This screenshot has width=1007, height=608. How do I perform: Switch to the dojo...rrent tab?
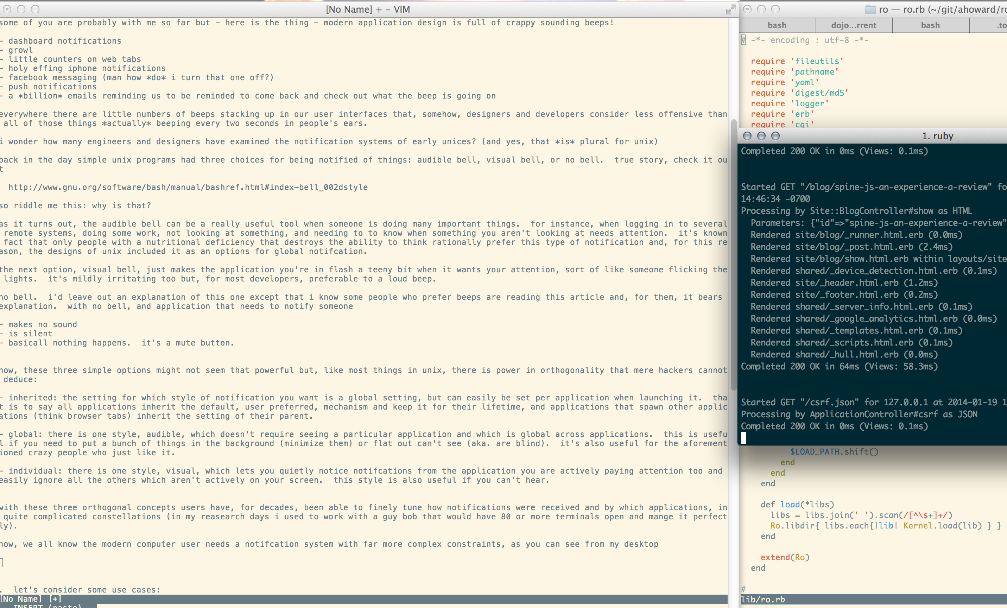click(853, 25)
